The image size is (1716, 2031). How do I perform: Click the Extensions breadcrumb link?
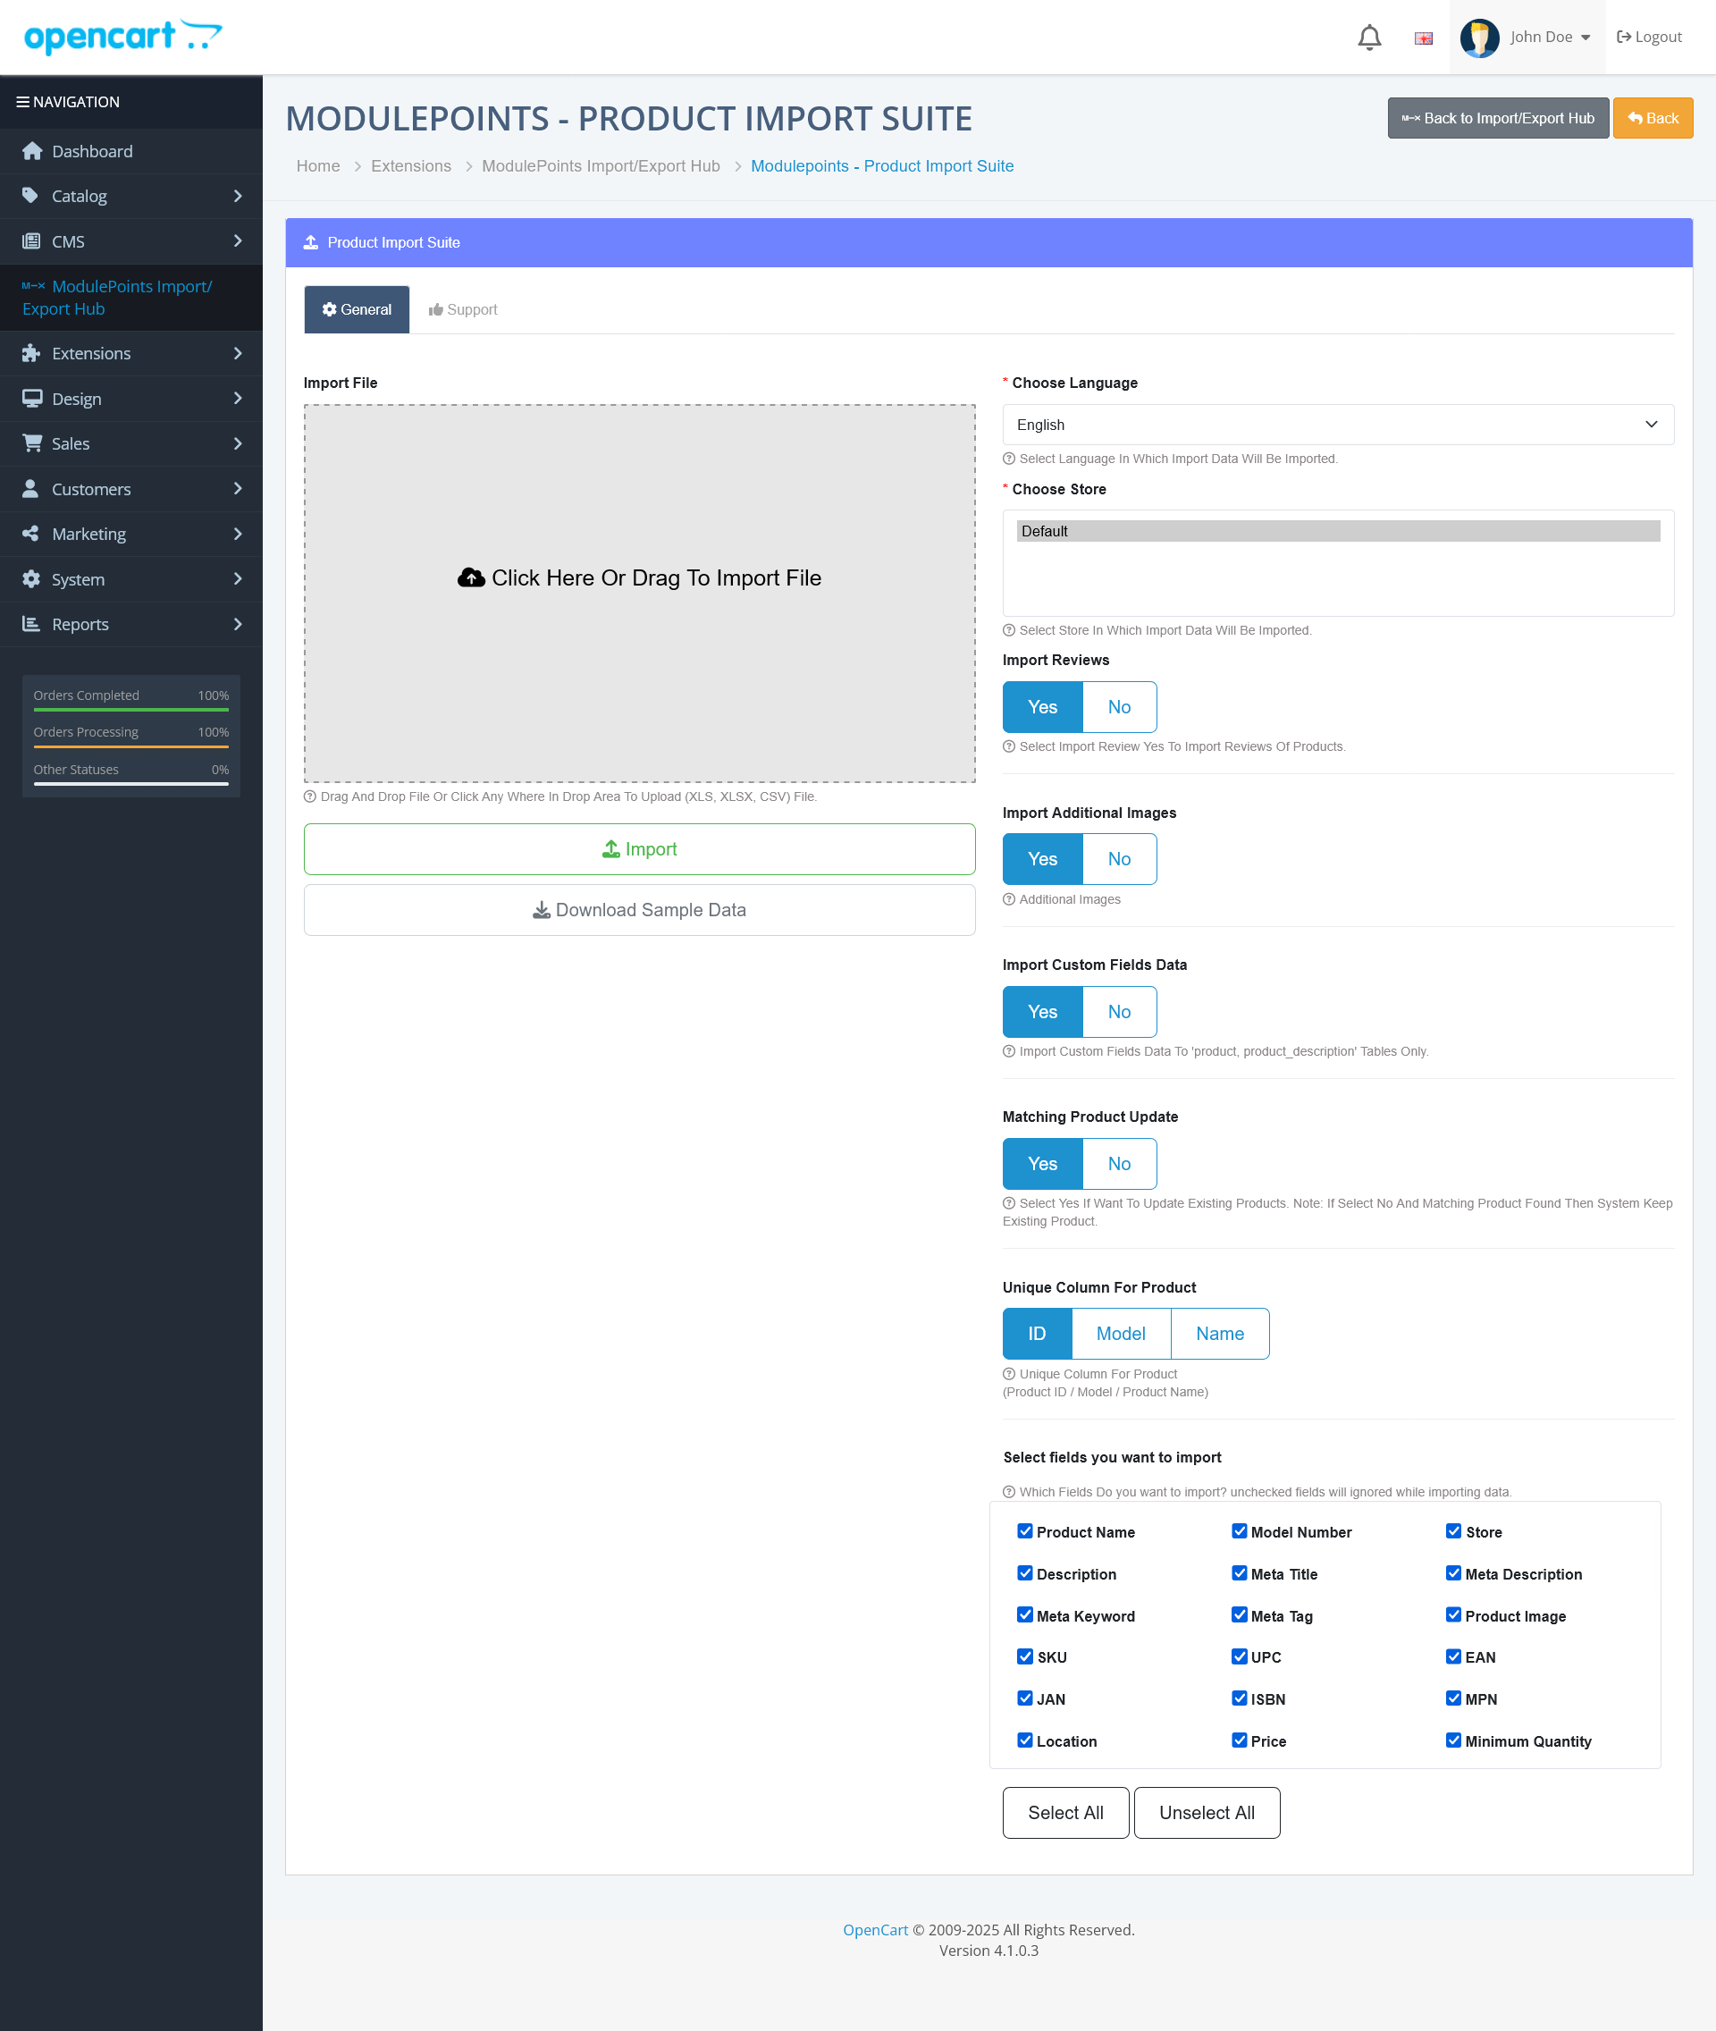tap(410, 165)
